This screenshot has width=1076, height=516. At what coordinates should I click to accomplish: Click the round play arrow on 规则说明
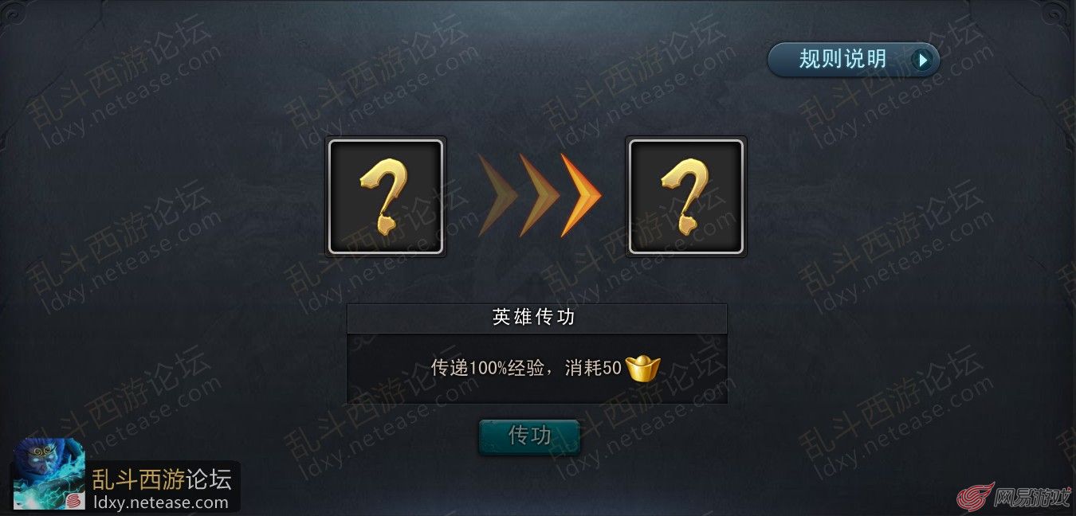point(922,60)
